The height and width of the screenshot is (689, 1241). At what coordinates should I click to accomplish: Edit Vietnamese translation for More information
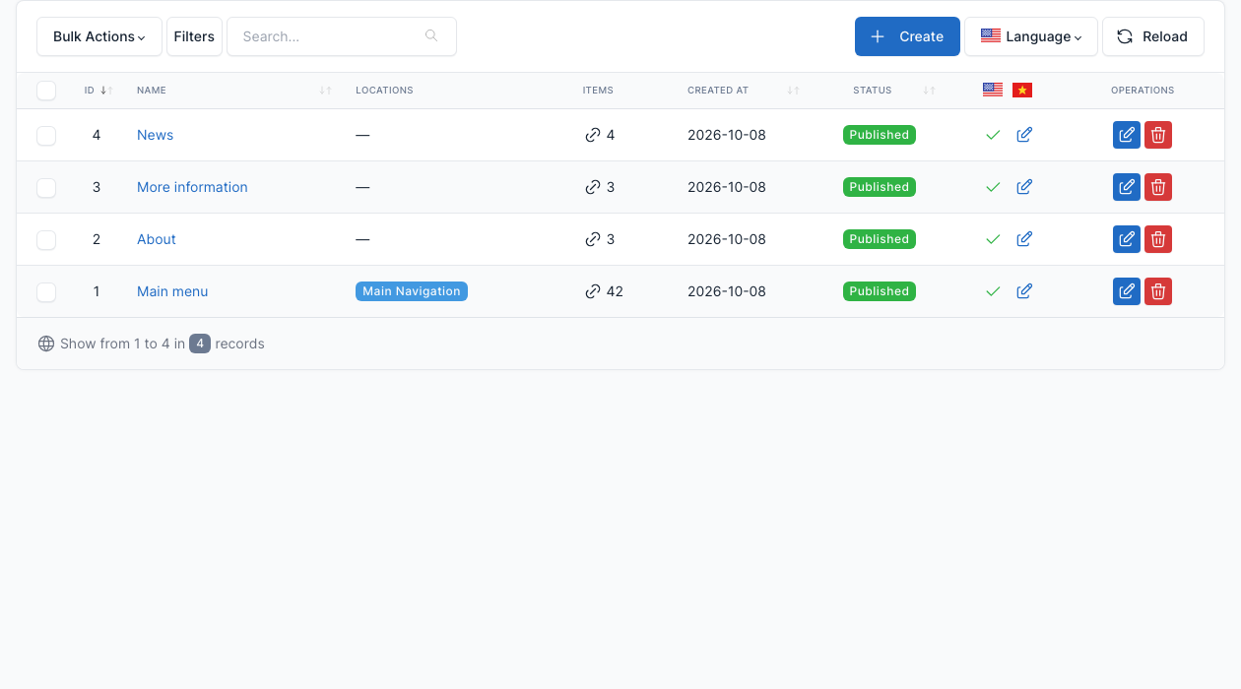pyautogui.click(x=1024, y=187)
